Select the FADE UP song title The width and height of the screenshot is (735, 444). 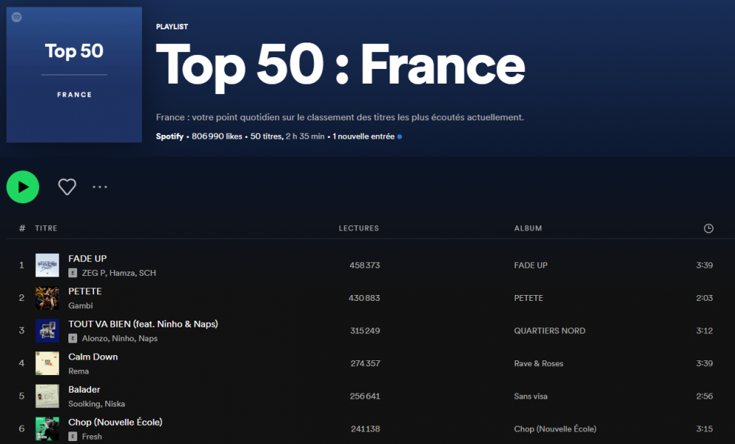[x=87, y=258]
